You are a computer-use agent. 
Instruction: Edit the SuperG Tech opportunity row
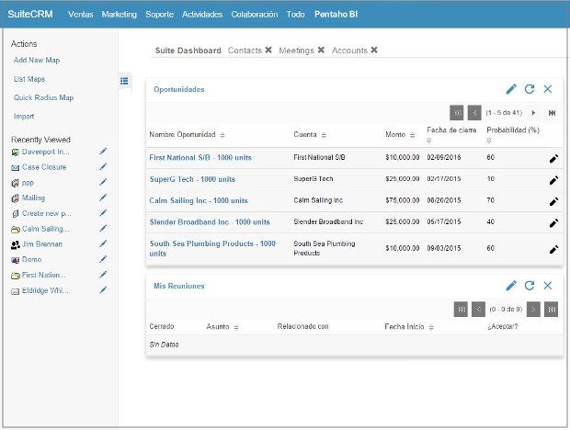(553, 179)
